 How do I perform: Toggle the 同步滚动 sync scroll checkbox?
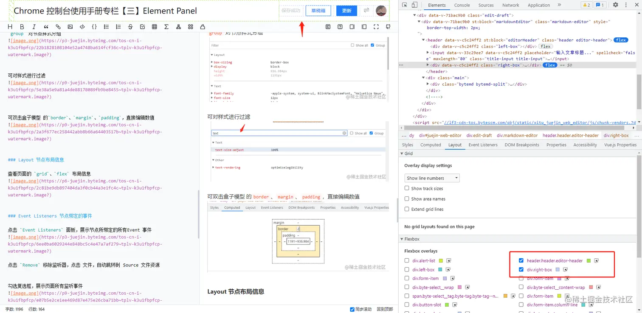pos(352,309)
